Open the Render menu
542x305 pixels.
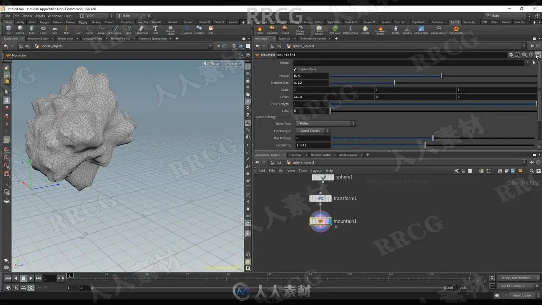coord(27,16)
